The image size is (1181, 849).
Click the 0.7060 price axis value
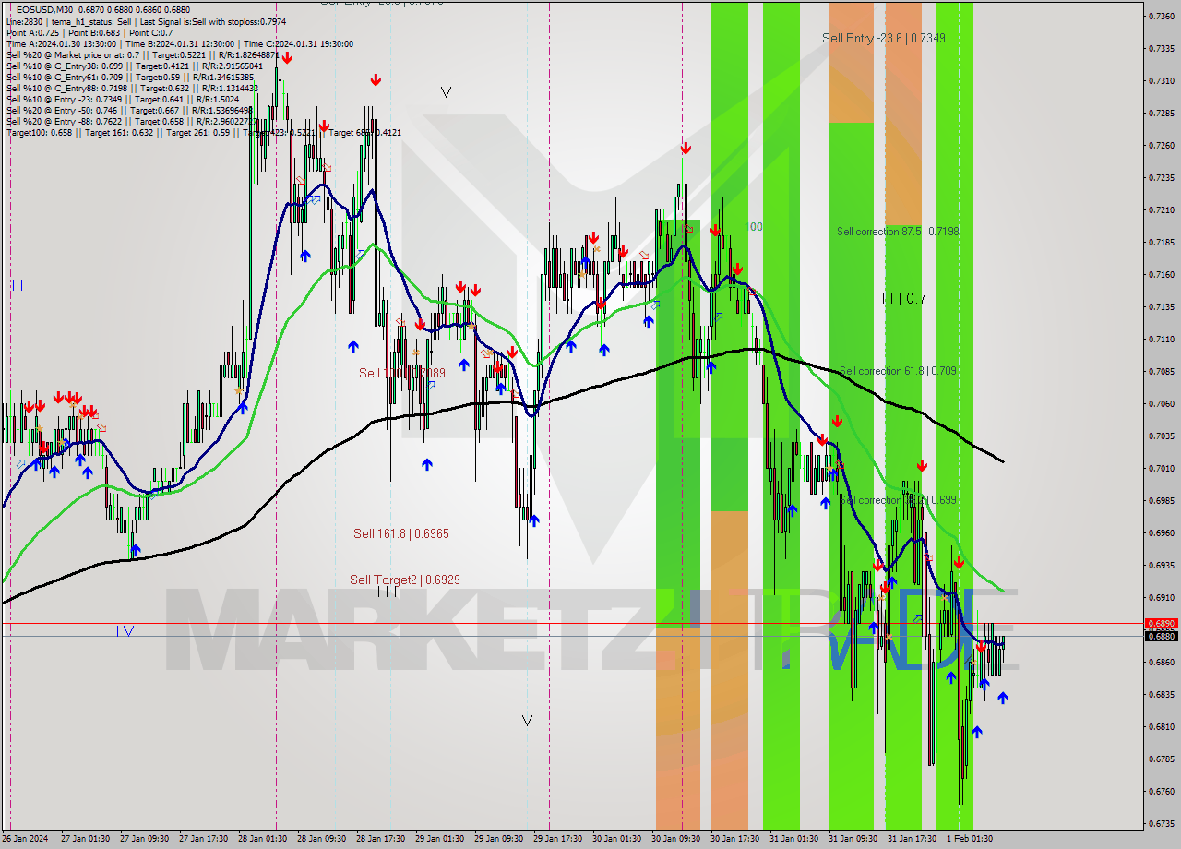point(1161,404)
